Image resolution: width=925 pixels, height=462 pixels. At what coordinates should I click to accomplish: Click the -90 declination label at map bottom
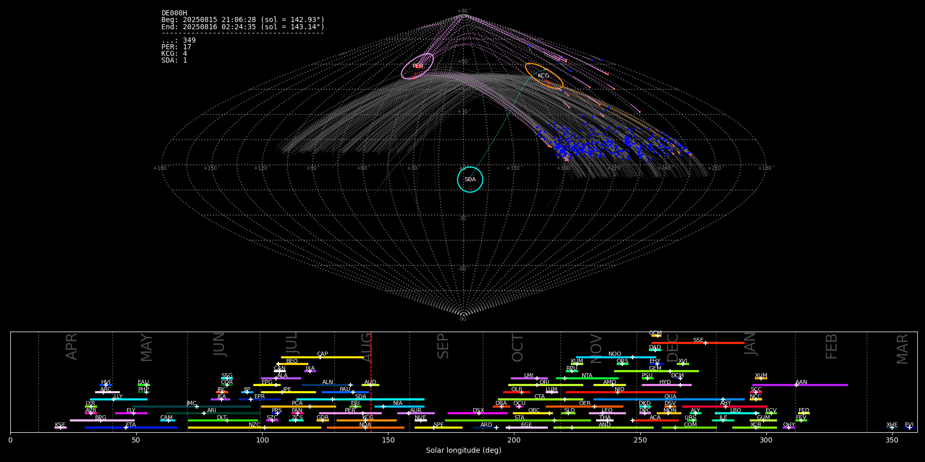[x=463, y=319]
